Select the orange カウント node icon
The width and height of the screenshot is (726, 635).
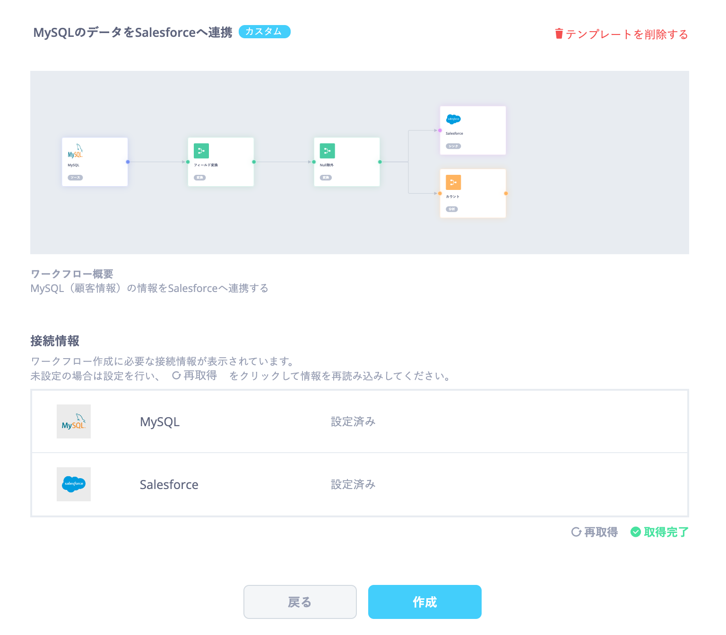click(453, 182)
